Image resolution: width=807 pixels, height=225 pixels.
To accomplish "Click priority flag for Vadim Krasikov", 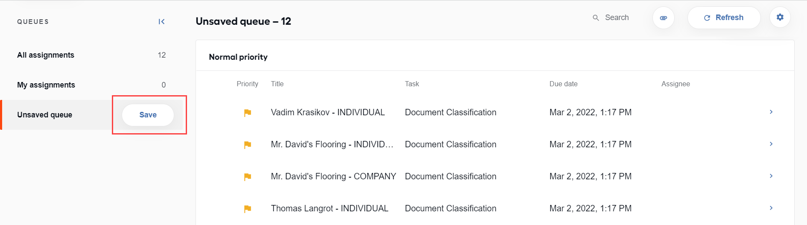I will [247, 113].
